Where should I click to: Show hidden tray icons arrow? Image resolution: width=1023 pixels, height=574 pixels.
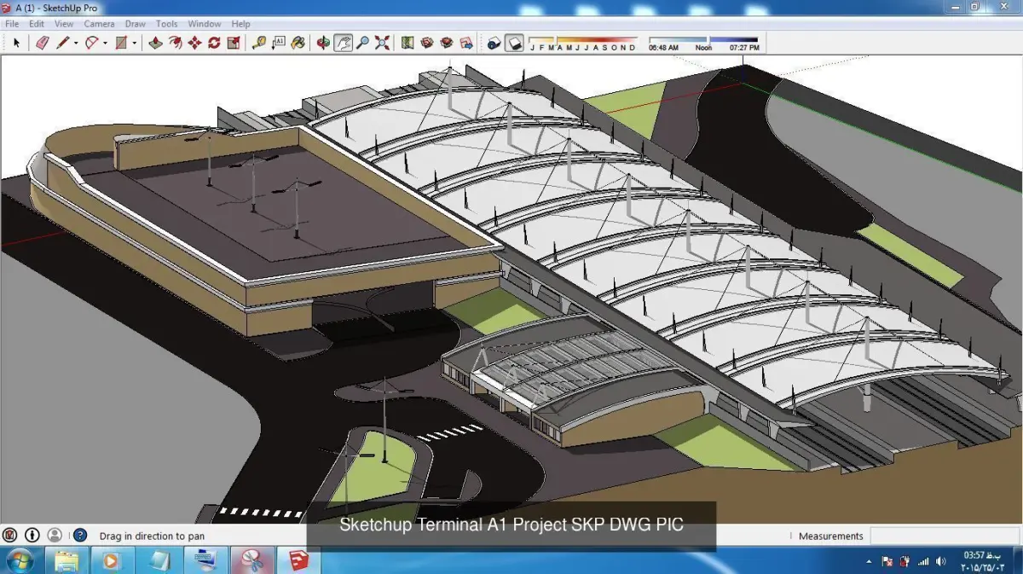point(869,561)
